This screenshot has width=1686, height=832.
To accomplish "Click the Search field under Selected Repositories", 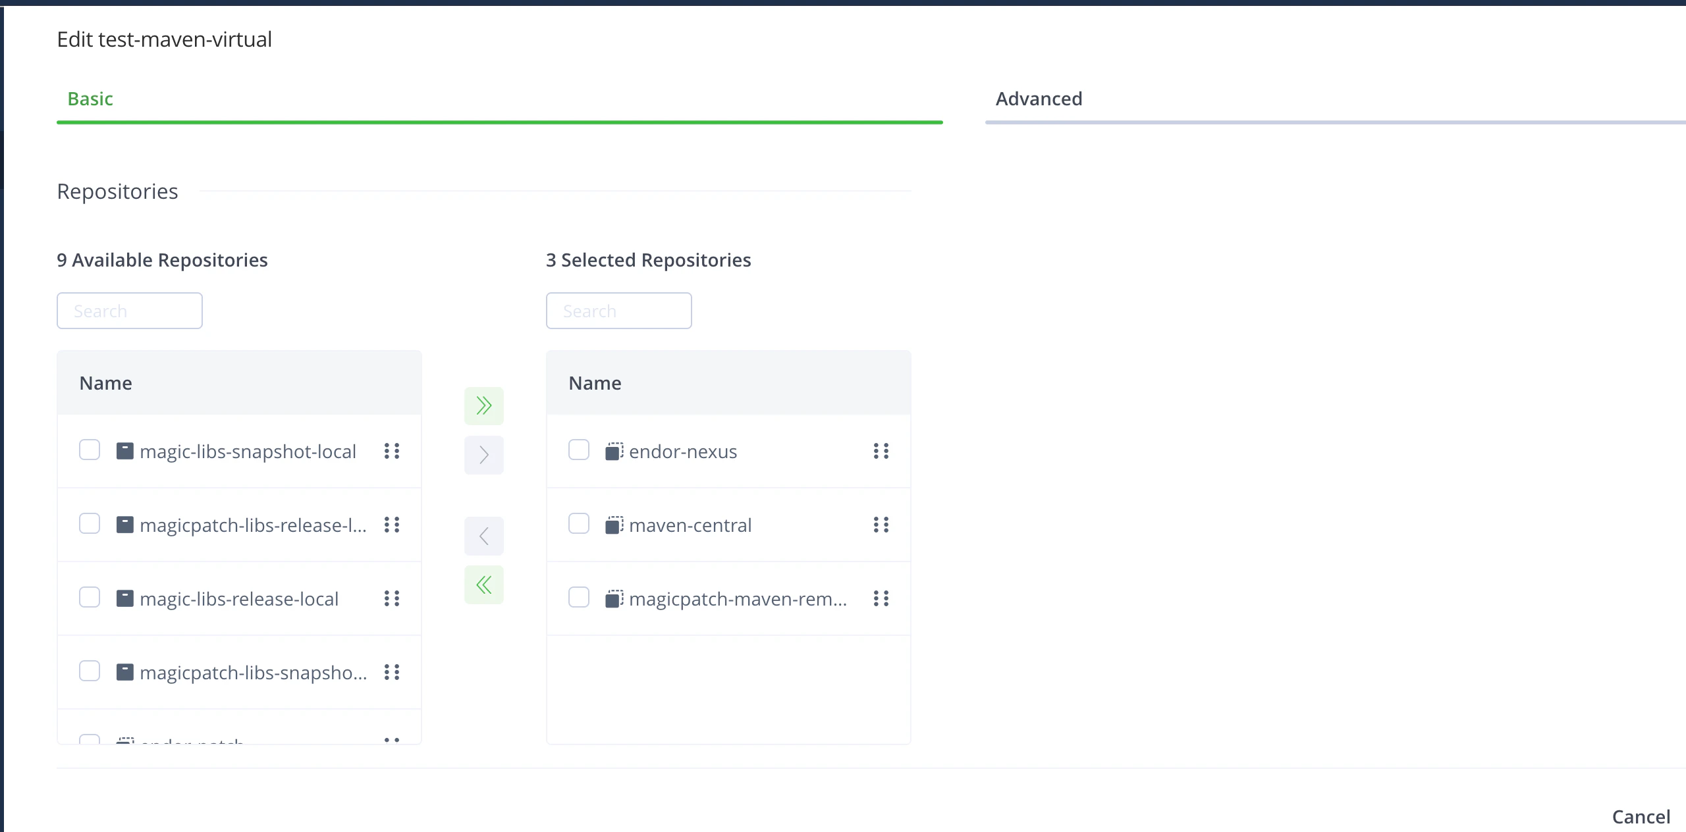I will [618, 310].
